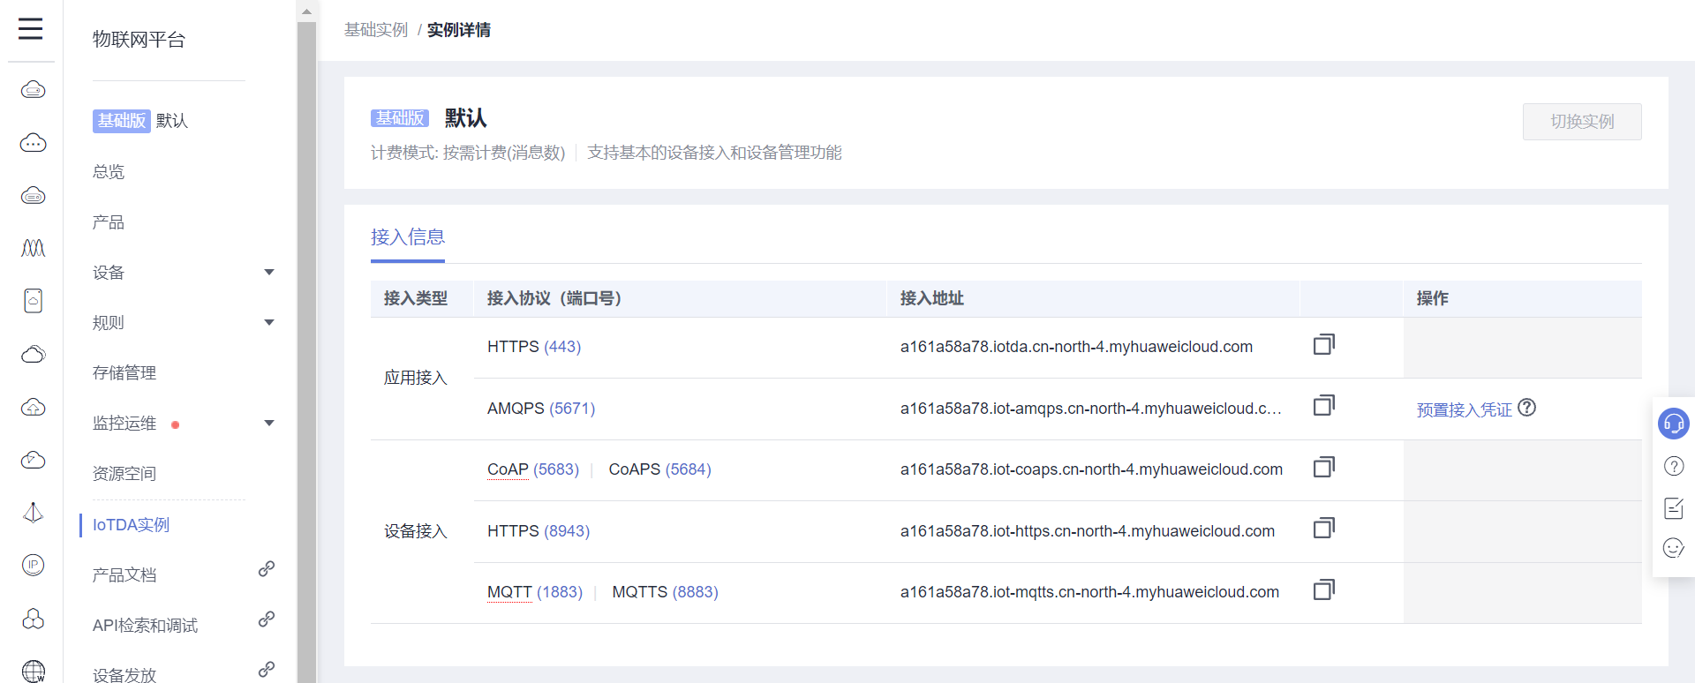Copy the MQTT iot-mqtts access address
The width and height of the screenshot is (1695, 683).
point(1323,589)
